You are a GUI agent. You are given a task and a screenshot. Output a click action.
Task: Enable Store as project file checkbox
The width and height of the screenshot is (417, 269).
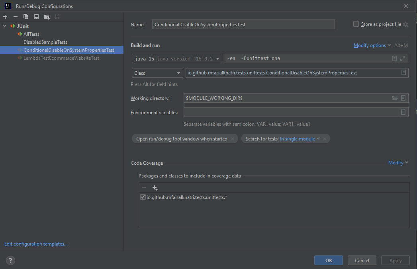coord(356,24)
